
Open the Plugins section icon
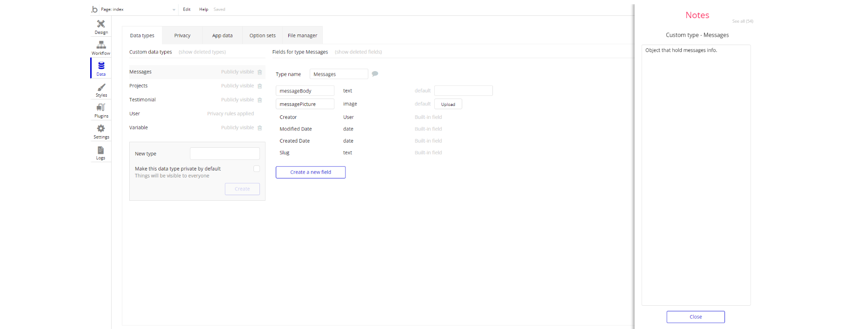[101, 107]
